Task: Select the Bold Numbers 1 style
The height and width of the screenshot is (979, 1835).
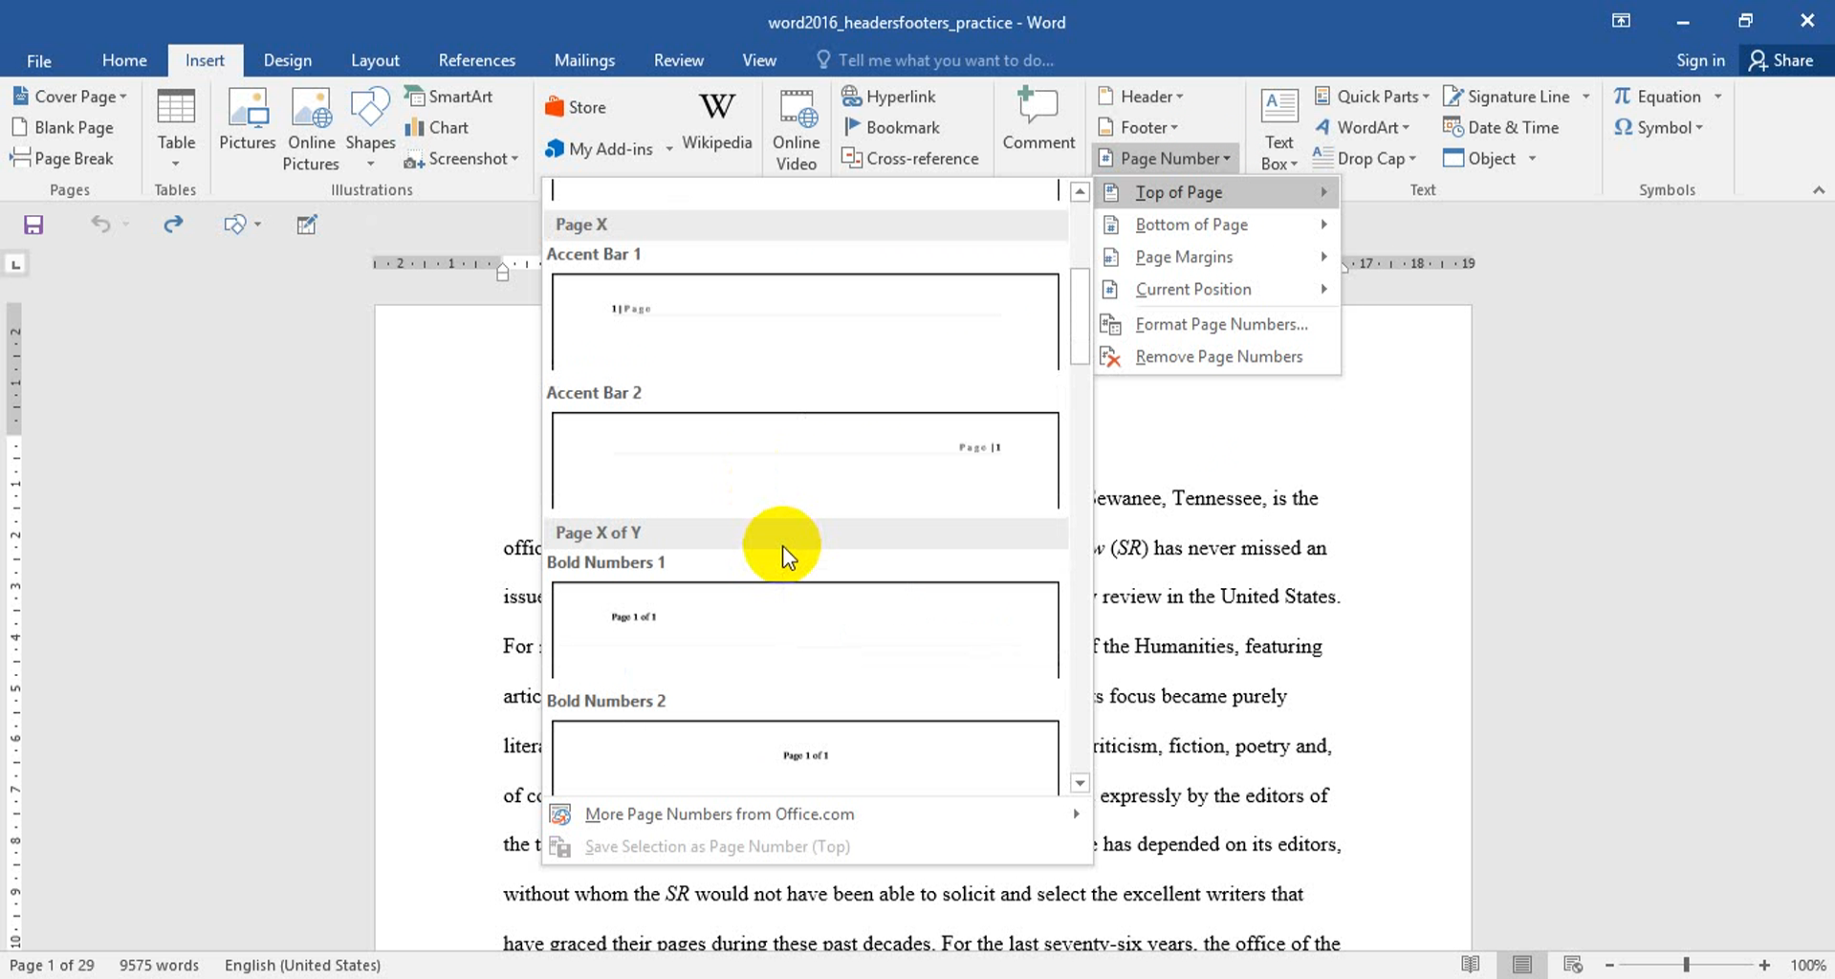Action: [x=805, y=629]
